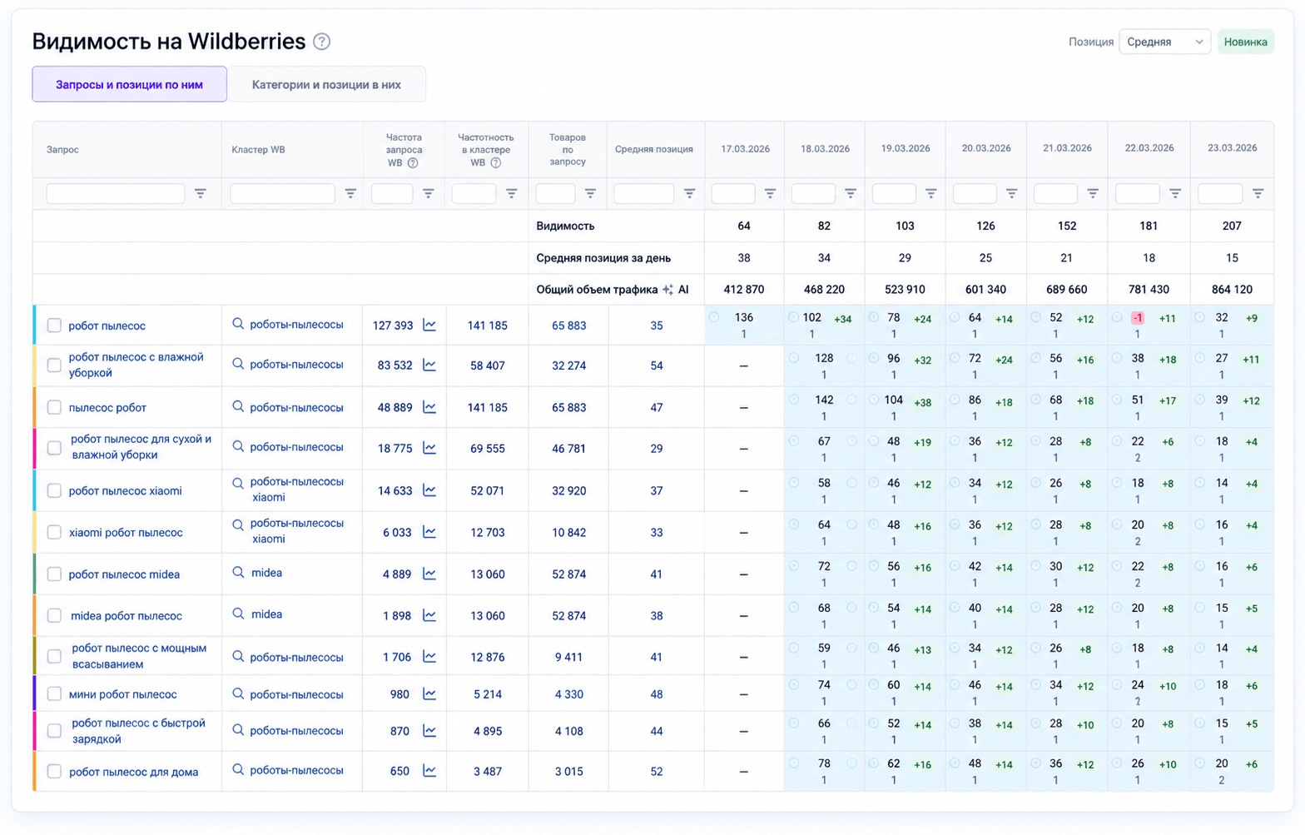
Task: Open cluster link роботы-пылесосы xiaomi for xiaomi робот пылесос
Action: (x=296, y=531)
